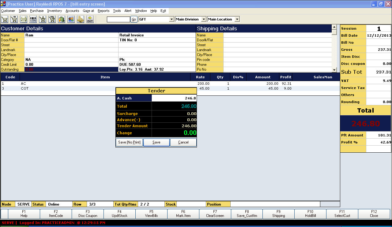Click the F5 ViewBills button
This screenshot has height=227, width=392.
[x=151, y=214]
